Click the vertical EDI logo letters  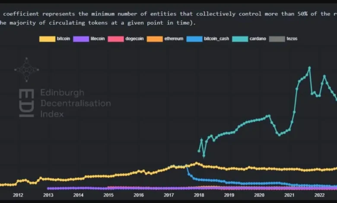tap(26, 103)
